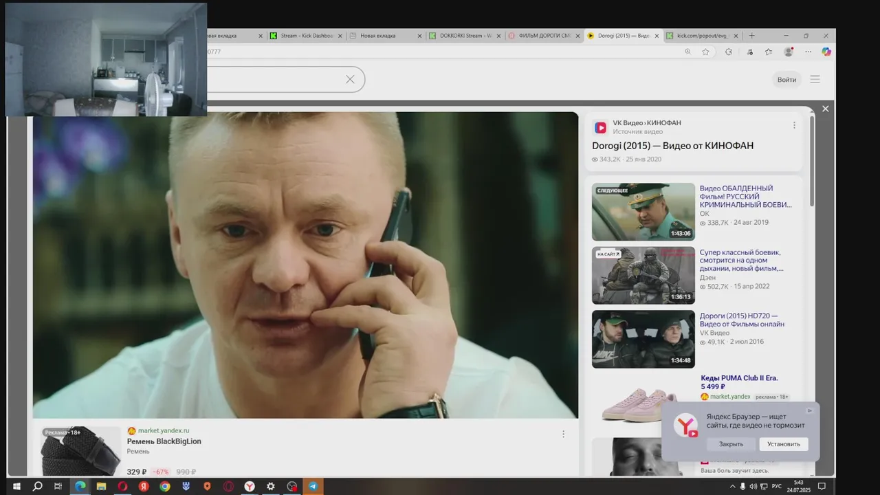
Task: Close the Dorogi (2015) tab
Action: coord(657,36)
